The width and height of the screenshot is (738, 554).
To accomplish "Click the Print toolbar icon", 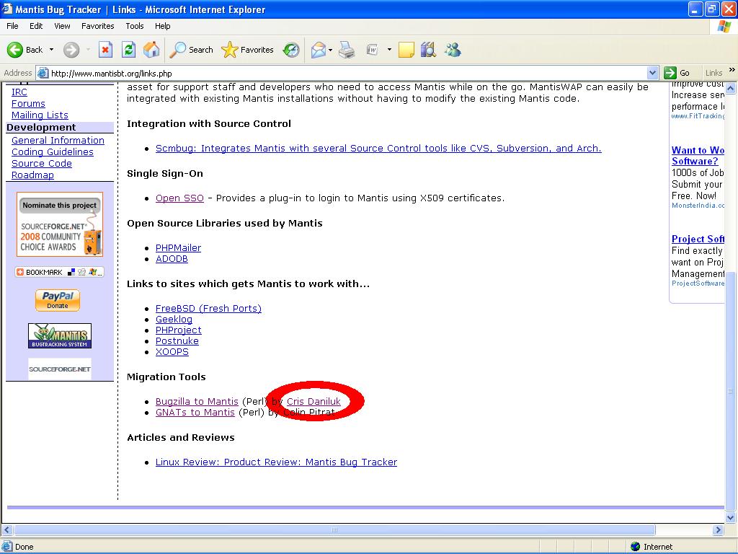I will pyautogui.click(x=347, y=50).
